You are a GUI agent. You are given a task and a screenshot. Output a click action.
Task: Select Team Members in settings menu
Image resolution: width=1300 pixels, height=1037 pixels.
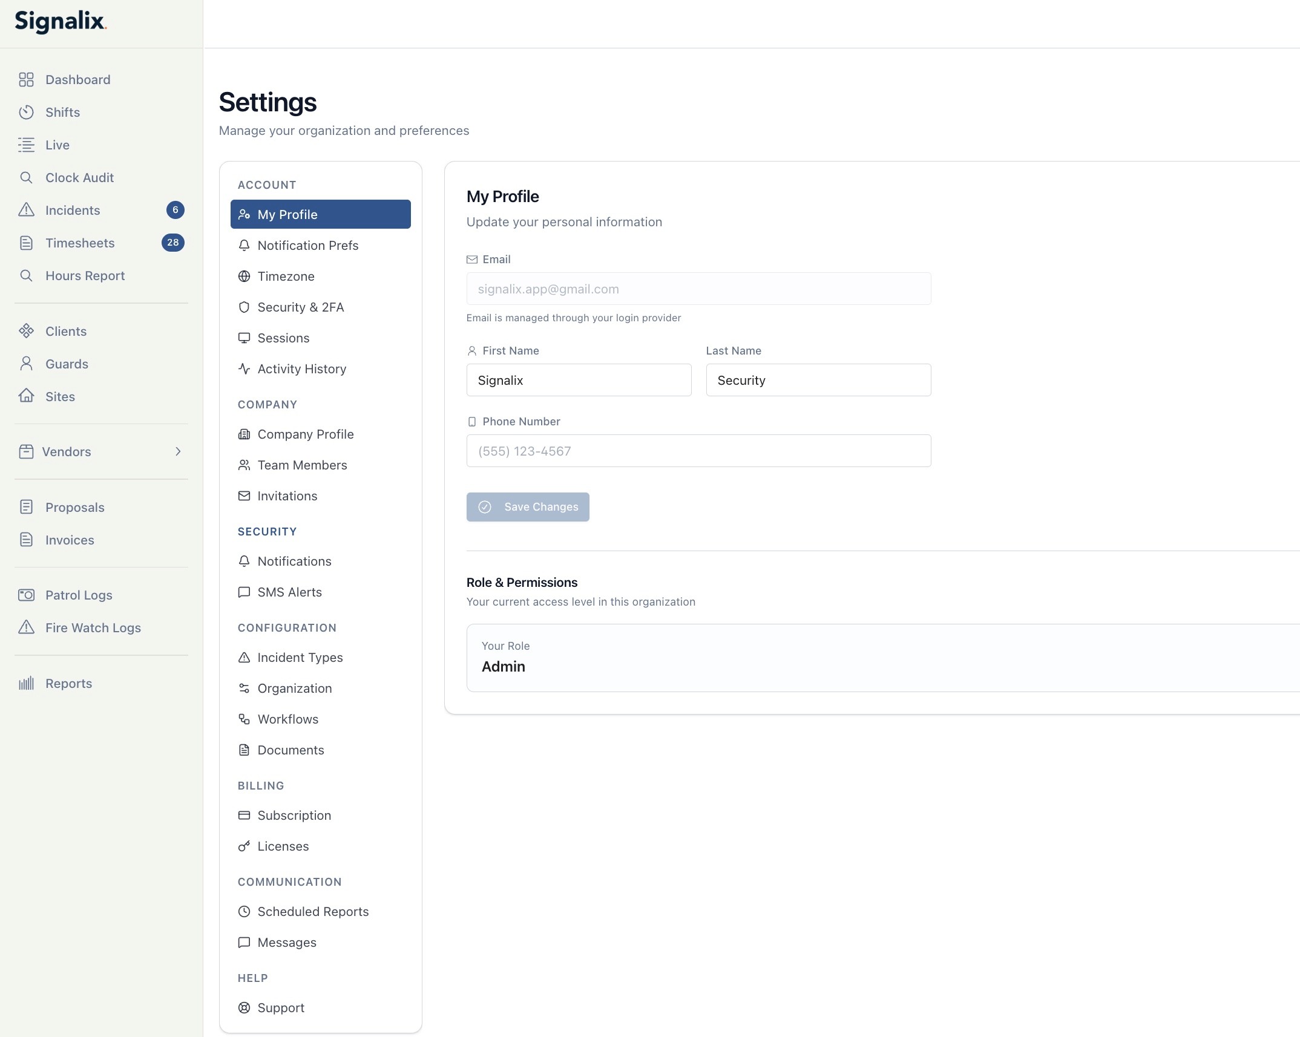(x=302, y=465)
